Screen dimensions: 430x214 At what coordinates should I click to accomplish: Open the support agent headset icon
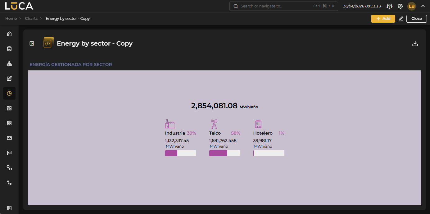[389, 6]
